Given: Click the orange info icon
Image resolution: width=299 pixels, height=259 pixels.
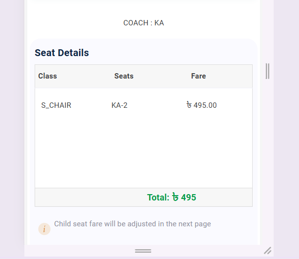Looking at the screenshot, I should 44,229.
